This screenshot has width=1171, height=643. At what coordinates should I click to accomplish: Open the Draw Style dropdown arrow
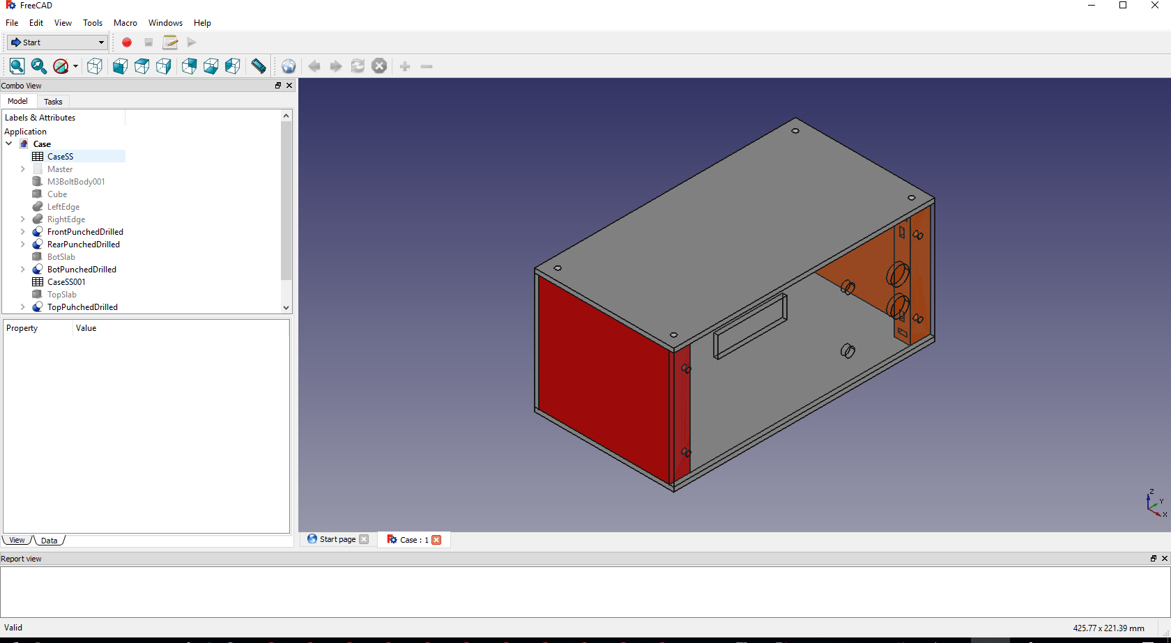[75, 66]
